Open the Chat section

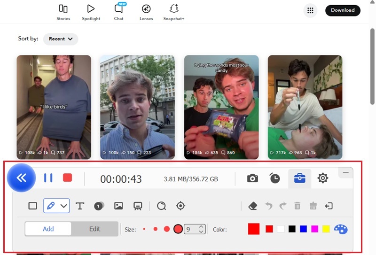pos(119,13)
